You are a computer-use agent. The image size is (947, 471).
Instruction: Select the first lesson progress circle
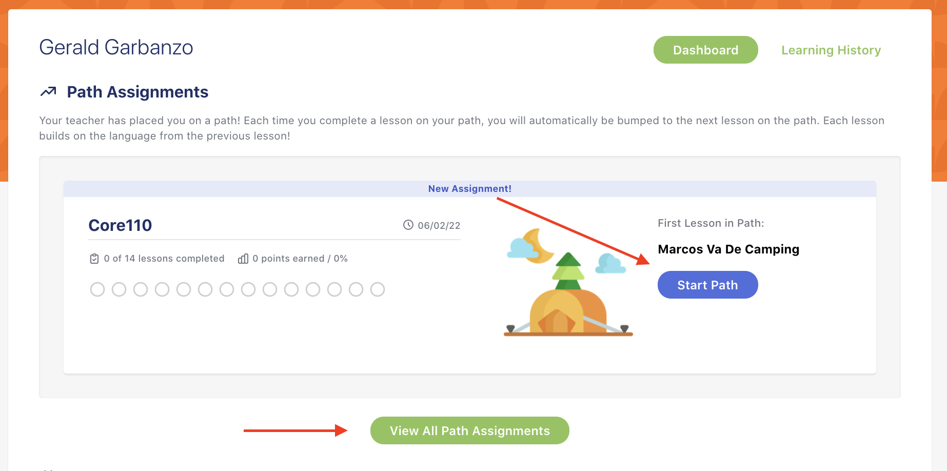coord(97,289)
